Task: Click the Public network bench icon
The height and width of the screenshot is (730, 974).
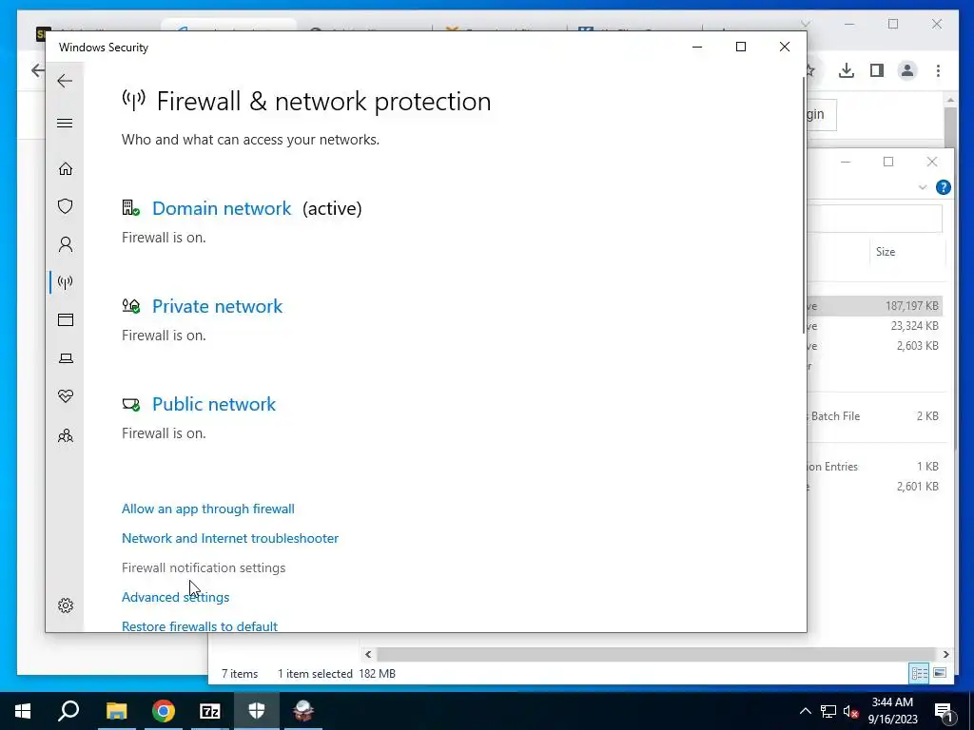Action: click(x=130, y=405)
